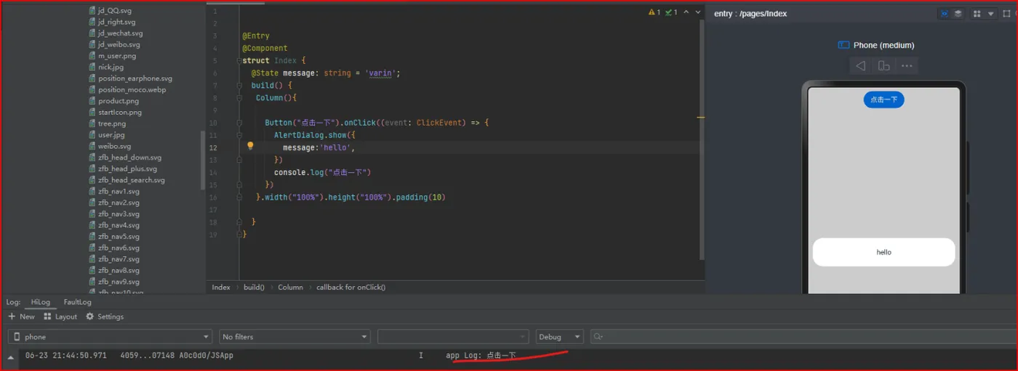Switch to the FaultLog tab

click(x=77, y=302)
